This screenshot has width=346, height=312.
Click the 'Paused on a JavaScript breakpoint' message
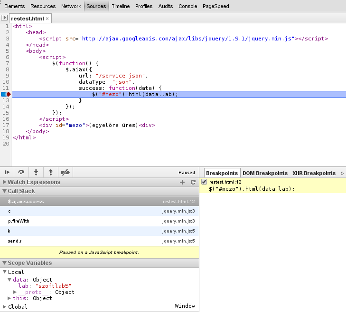pyautogui.click(x=99, y=252)
